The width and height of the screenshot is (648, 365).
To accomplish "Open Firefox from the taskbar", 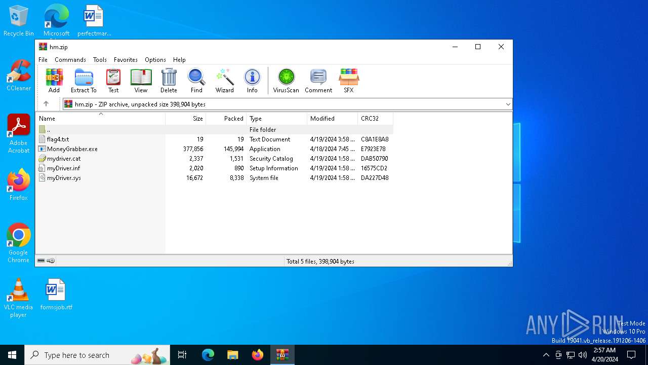I will click(x=258, y=355).
